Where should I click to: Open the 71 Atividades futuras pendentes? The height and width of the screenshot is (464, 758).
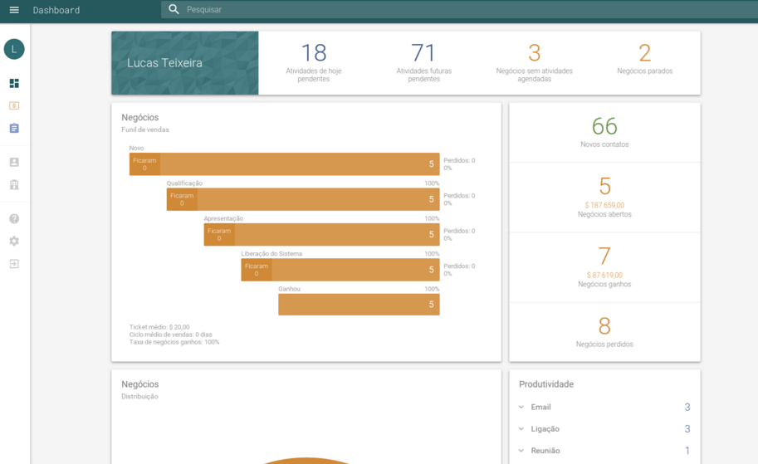pyautogui.click(x=424, y=62)
